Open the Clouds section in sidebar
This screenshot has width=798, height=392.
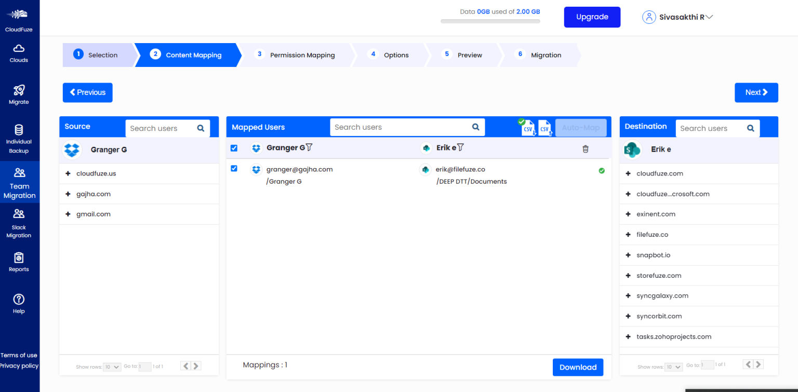tap(19, 53)
